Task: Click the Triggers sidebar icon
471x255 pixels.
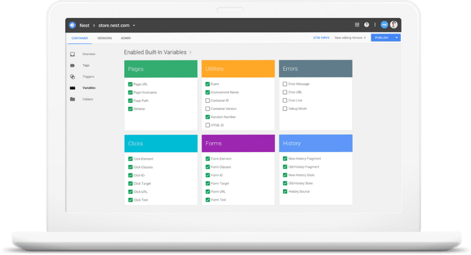Action: click(x=73, y=77)
